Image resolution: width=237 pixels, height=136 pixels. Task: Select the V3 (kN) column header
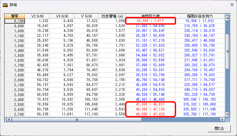point(62,16)
